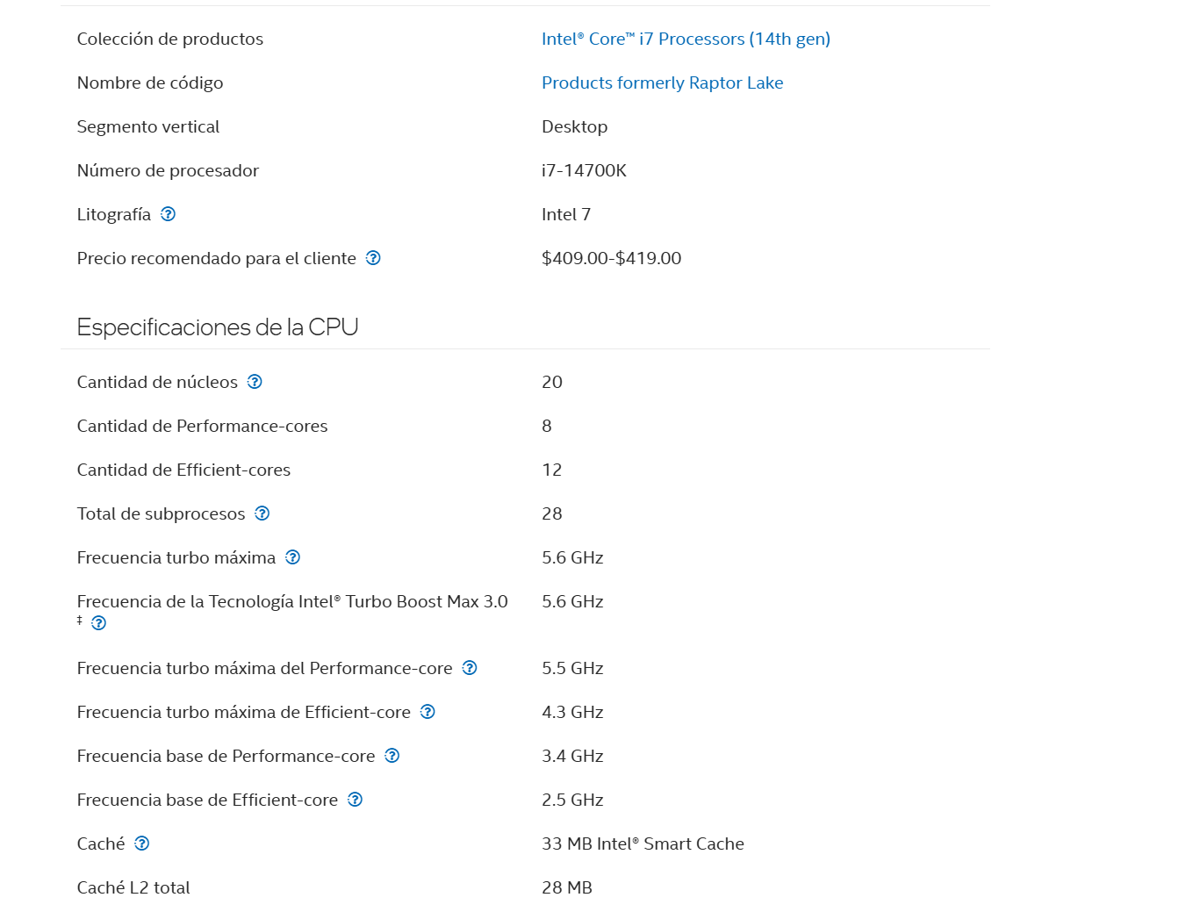Click help icon beside Precio recomendado para el cliente
The width and height of the screenshot is (1200, 919).
(x=373, y=258)
